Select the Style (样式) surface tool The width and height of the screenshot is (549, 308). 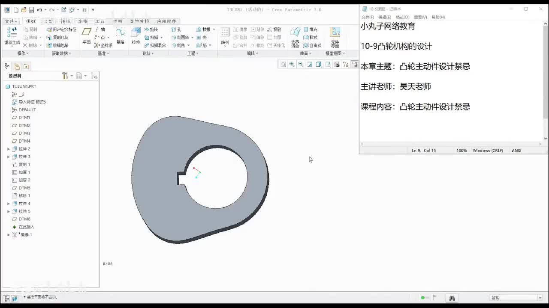311,37
